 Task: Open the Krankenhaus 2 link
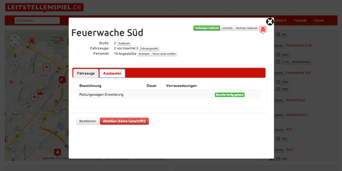click(x=297, y=115)
